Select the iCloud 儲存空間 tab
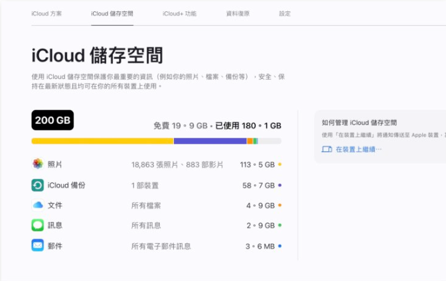This screenshot has width=446, height=281. pyautogui.click(x=112, y=14)
